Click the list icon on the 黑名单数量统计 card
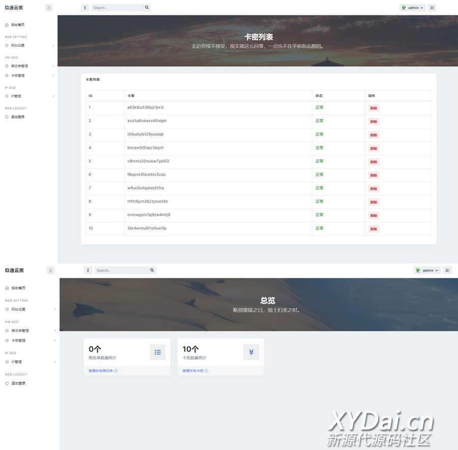Viewport: 458px width, 450px height. pyautogui.click(x=158, y=352)
